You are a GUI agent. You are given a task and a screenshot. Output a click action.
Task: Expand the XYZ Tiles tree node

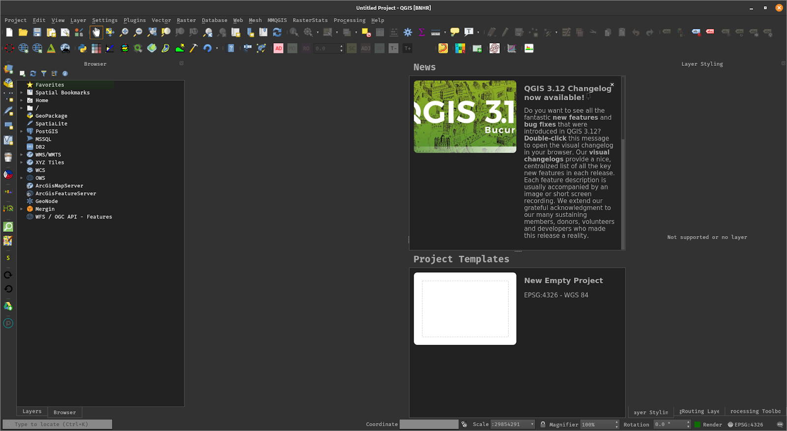click(22, 162)
